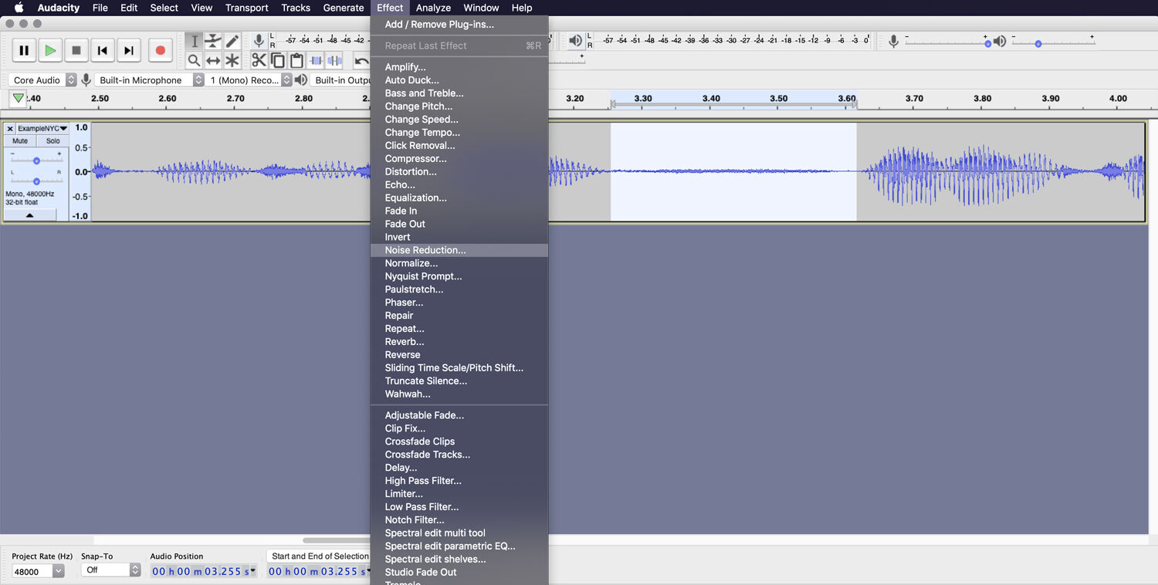Click the green timeline quick-play triangle
The width and height of the screenshot is (1158, 585).
click(x=18, y=98)
